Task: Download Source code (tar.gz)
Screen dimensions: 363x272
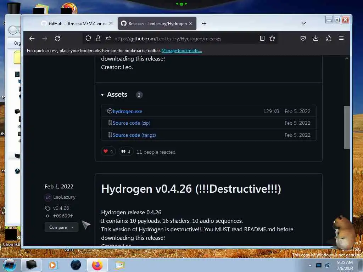Action: 134,135
